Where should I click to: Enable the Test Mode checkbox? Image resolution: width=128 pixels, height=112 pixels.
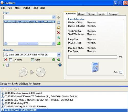pos(10,60)
